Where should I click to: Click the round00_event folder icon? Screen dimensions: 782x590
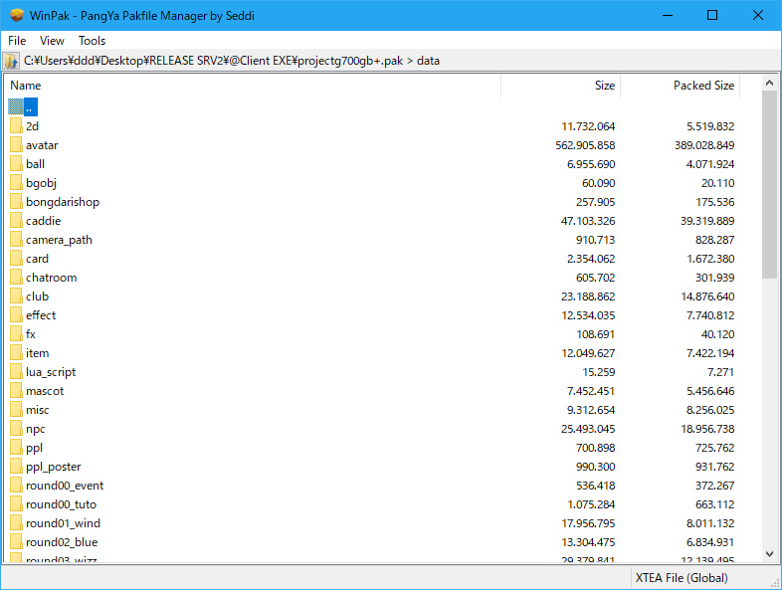pos(16,487)
